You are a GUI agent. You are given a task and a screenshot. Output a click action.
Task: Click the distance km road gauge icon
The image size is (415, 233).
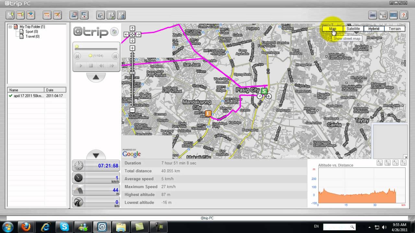[x=78, y=202]
